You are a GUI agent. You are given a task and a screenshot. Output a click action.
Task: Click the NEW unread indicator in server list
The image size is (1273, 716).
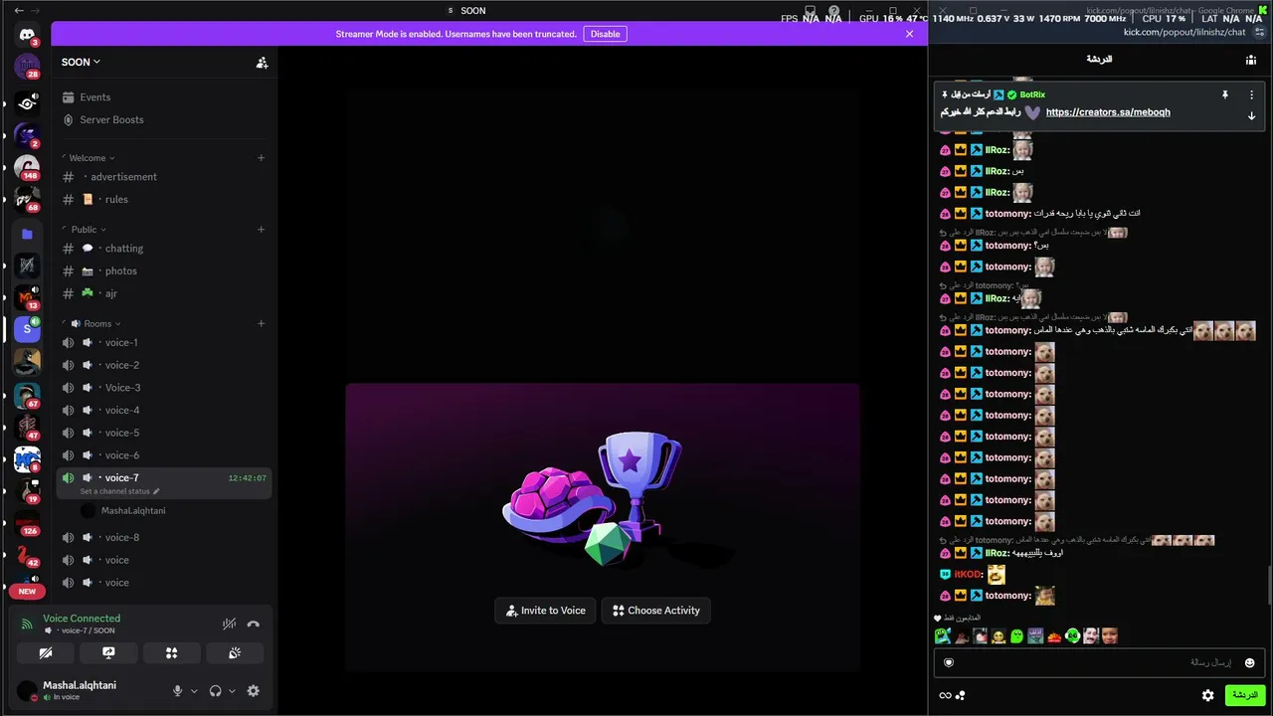point(27,591)
